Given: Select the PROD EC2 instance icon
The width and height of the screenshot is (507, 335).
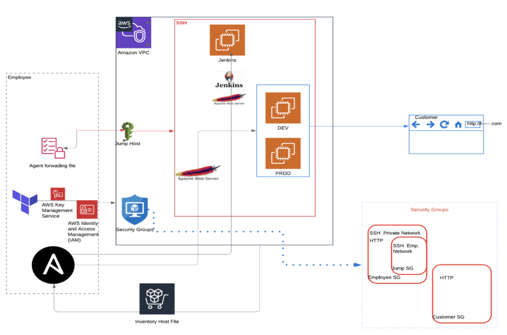Looking at the screenshot, I should [283, 153].
